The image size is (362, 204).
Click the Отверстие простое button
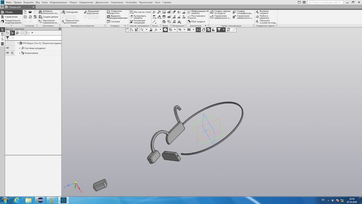pos(114,12)
